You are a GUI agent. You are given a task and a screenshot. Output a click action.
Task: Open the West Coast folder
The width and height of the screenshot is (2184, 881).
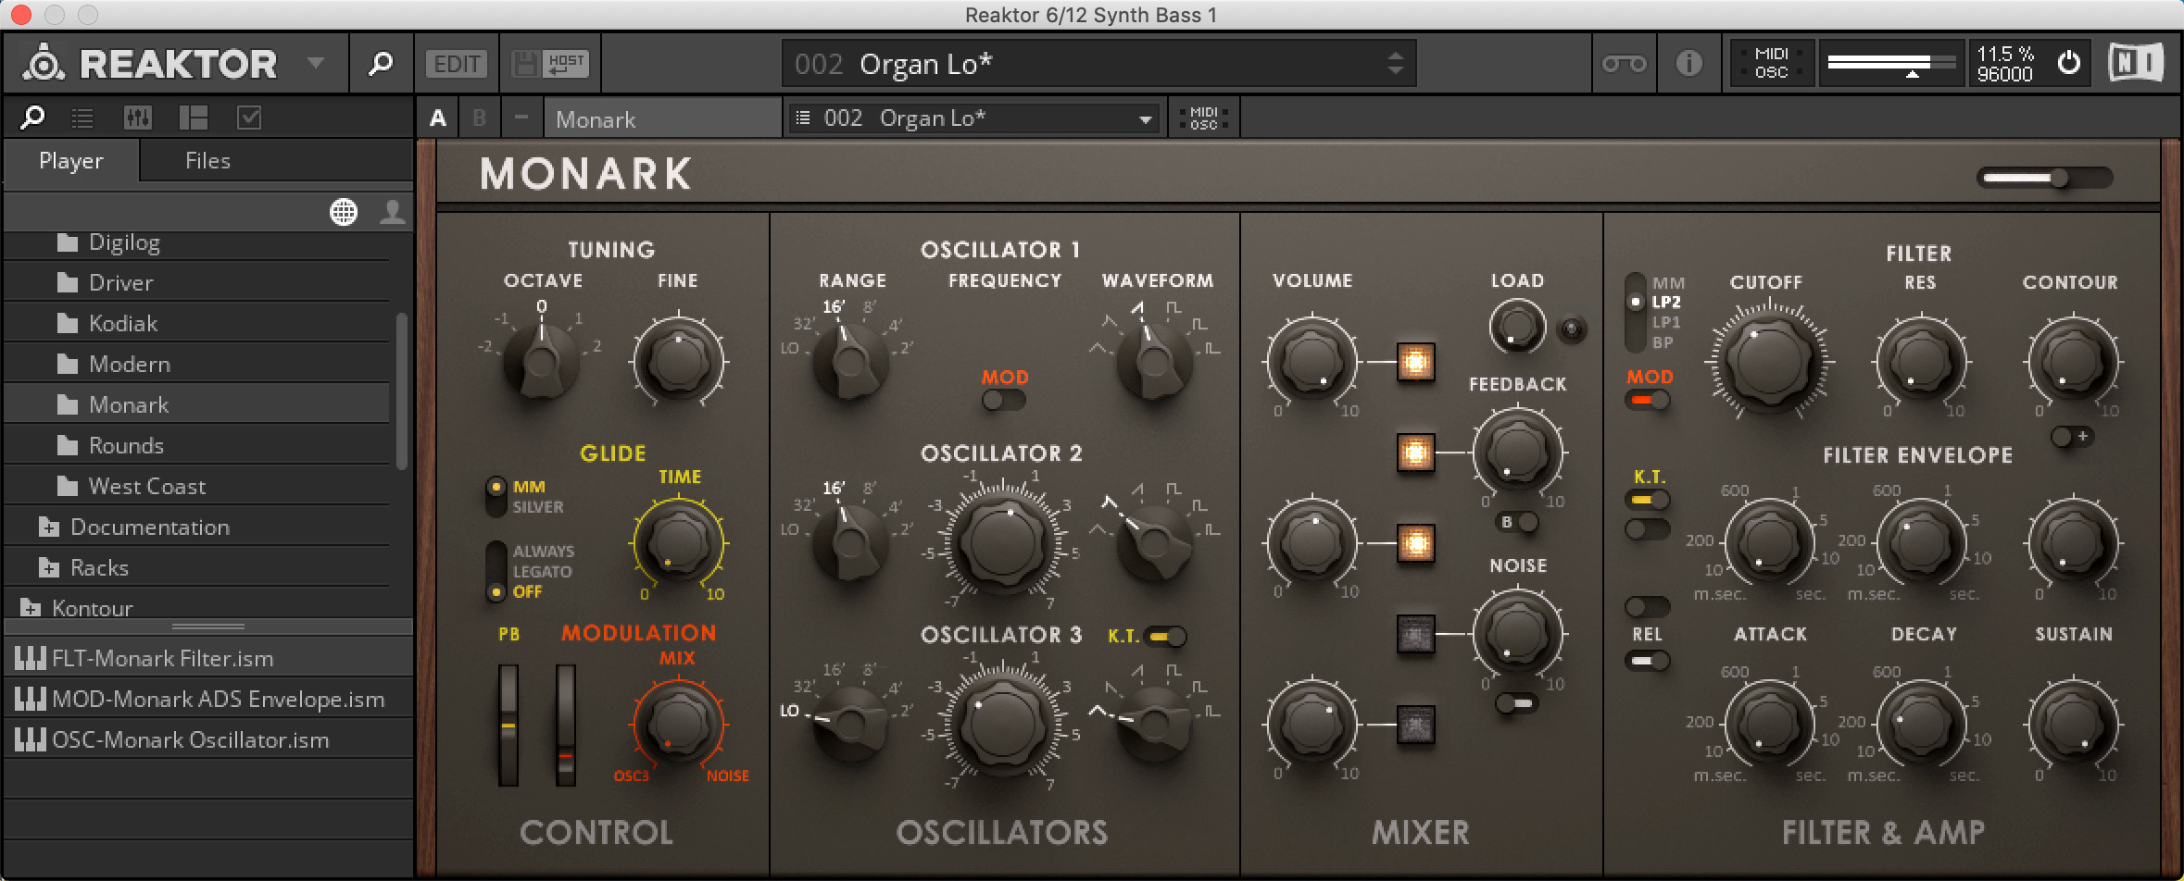point(197,487)
